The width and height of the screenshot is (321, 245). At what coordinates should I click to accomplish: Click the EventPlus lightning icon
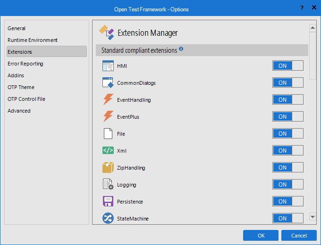(108, 116)
